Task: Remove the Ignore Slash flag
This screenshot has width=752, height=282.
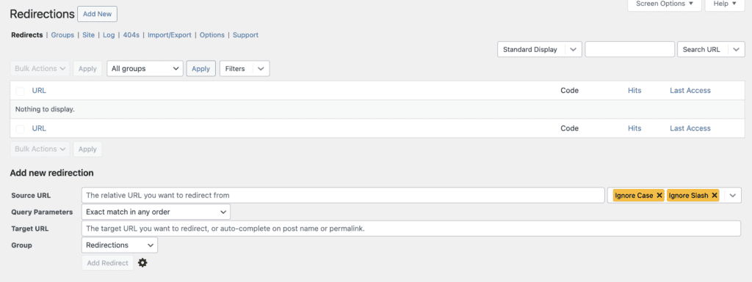Action: [715, 196]
